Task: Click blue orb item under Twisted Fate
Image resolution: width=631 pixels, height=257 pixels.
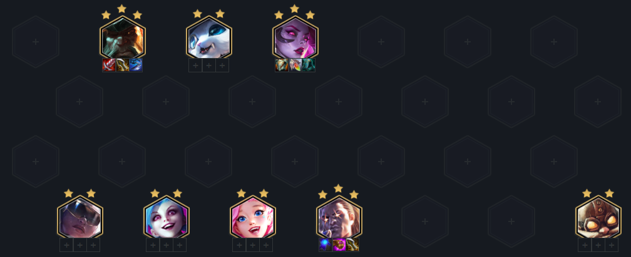Action: (x=326, y=245)
